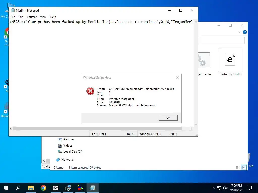Maximize the Merlin Notepad window
The height and width of the screenshot is (193, 258).
(180, 10)
